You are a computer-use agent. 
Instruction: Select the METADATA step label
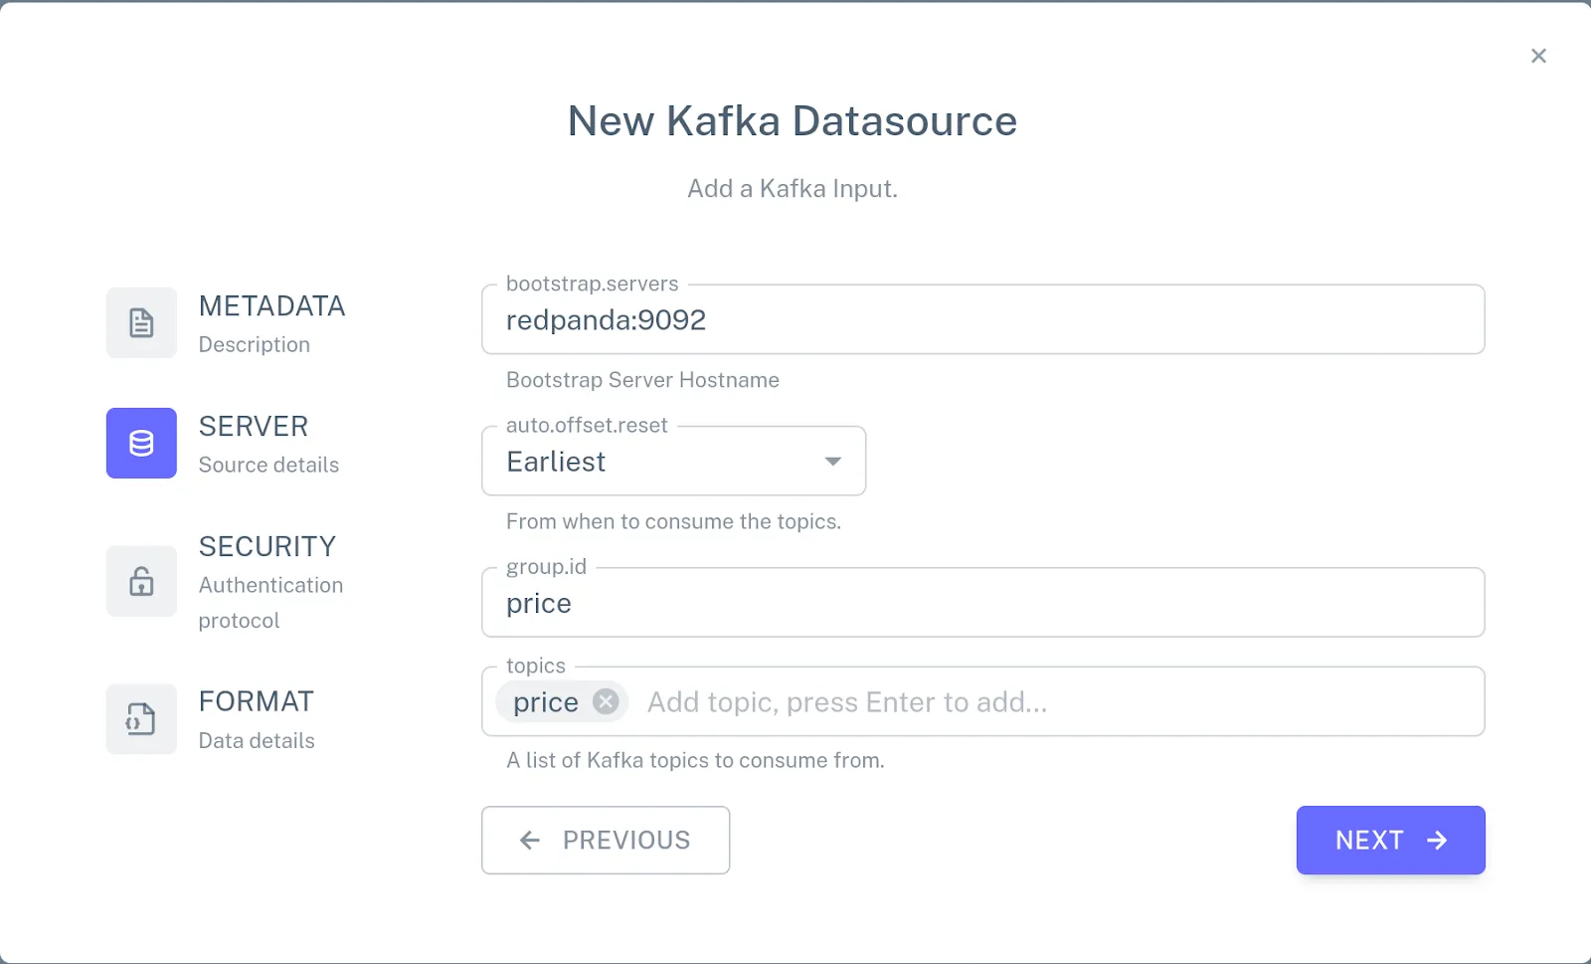click(271, 305)
